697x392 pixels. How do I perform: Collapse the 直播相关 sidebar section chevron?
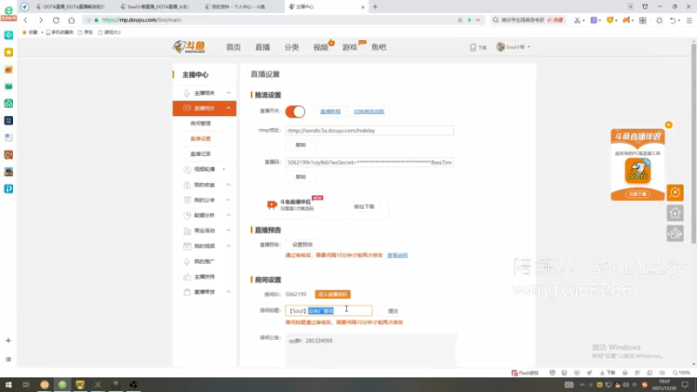pos(228,108)
